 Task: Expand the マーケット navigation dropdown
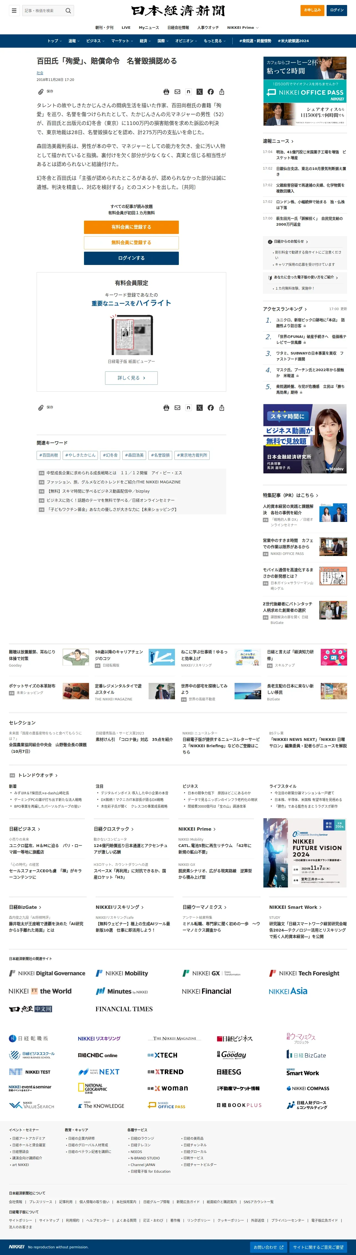[x=122, y=41]
